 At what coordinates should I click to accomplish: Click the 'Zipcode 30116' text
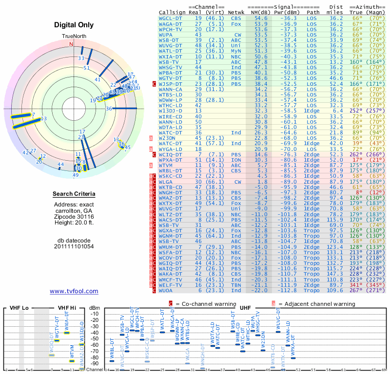point(74,217)
